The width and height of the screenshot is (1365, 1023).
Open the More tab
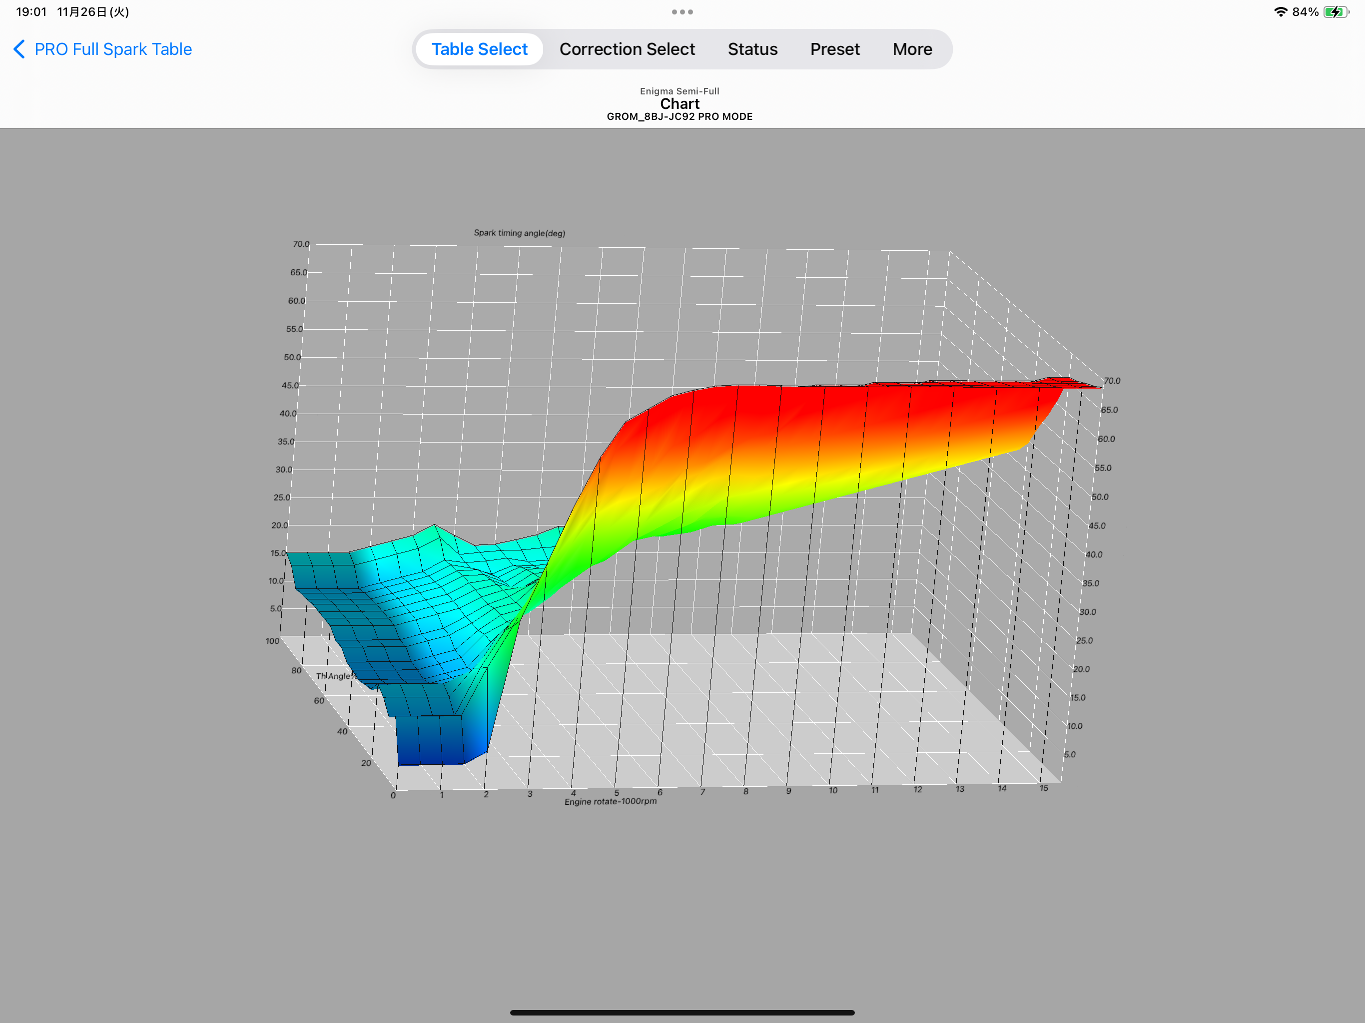[912, 49]
